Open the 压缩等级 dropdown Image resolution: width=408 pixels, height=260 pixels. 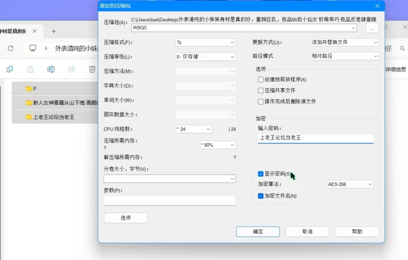[206, 57]
